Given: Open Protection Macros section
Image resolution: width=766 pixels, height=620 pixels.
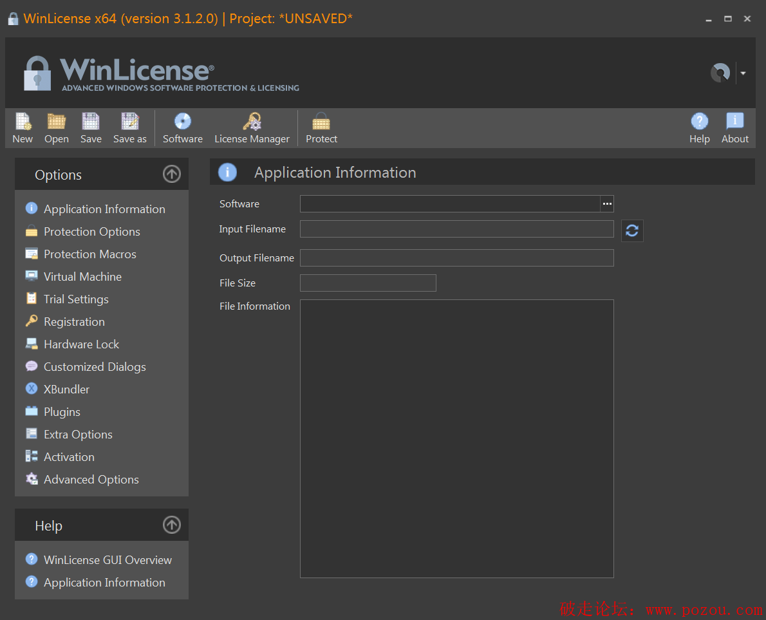Looking at the screenshot, I should [x=90, y=254].
